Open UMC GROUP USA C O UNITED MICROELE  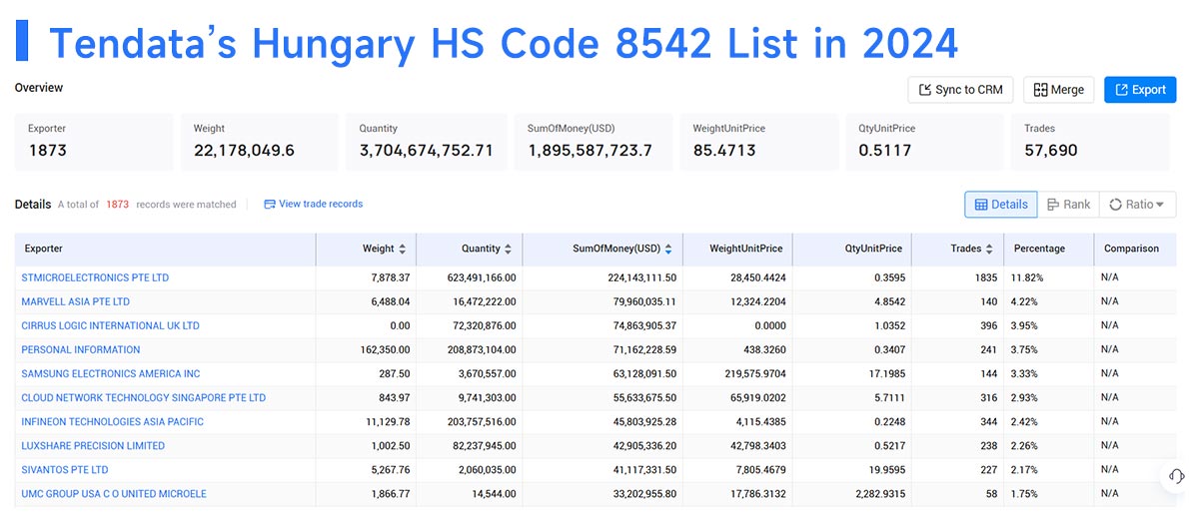pyautogui.click(x=114, y=493)
